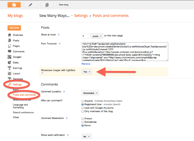Screen dimensions: 194x141
Task: Select User with Google Accounts radio button
Action: [x=83, y=108]
